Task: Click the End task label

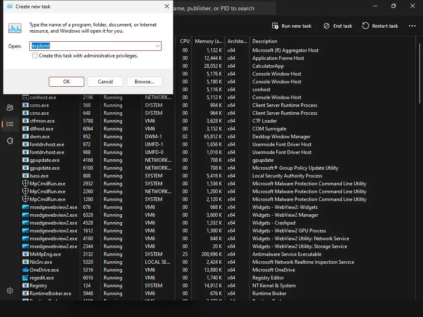Action: [x=342, y=26]
